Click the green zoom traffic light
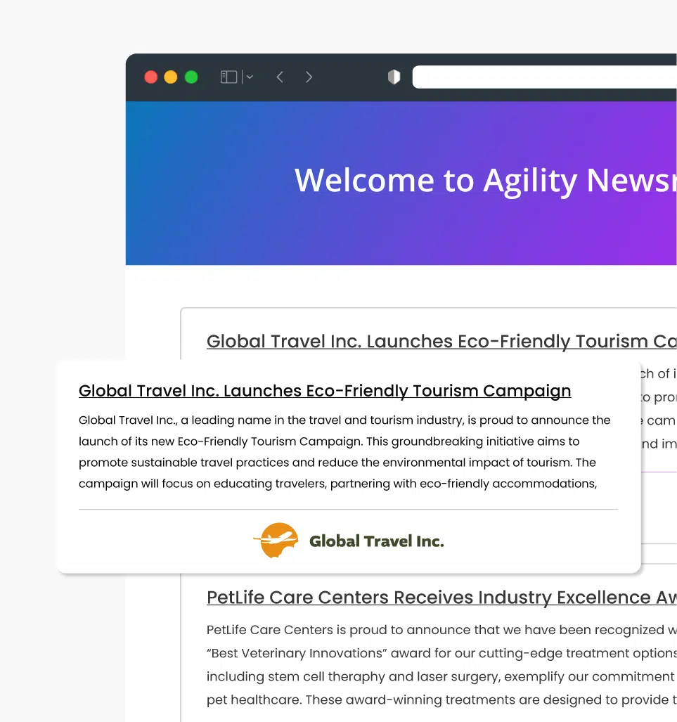This screenshot has height=722, width=677. coord(191,77)
